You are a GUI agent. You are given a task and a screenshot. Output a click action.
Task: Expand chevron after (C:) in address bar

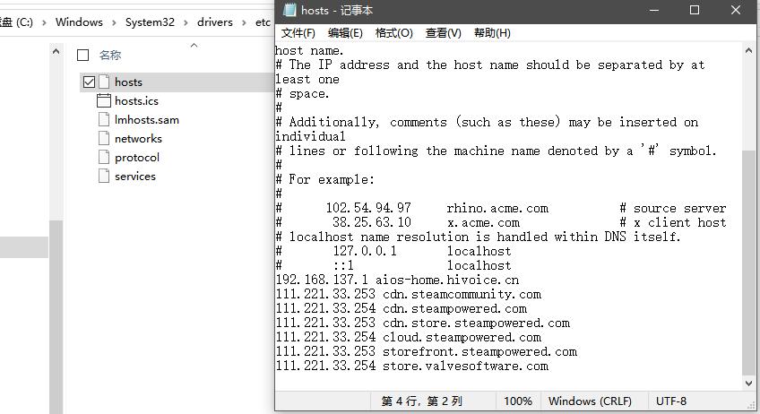point(44,22)
